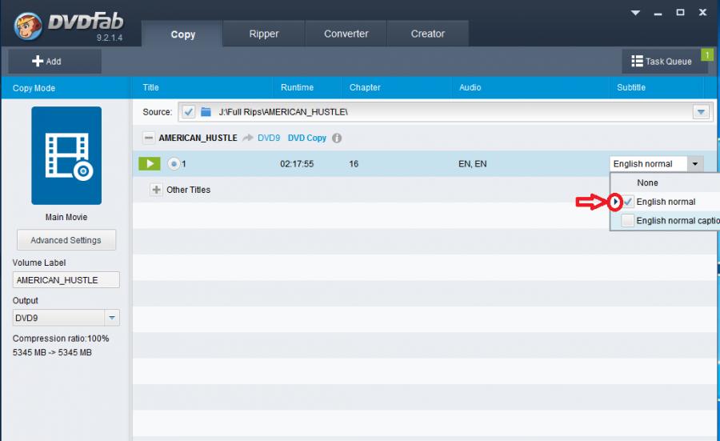Click the Main Movie copy mode icon
Image resolution: width=720 pixels, height=441 pixels.
(66, 155)
